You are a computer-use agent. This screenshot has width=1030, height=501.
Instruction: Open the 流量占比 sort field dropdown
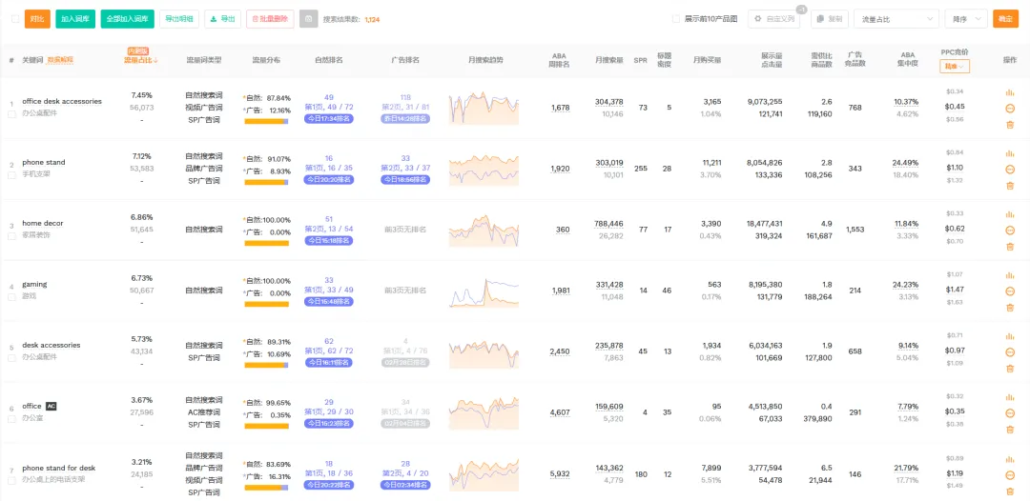tap(896, 18)
